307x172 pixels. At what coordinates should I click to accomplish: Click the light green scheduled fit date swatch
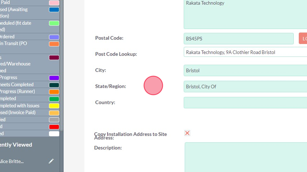click(54, 23)
